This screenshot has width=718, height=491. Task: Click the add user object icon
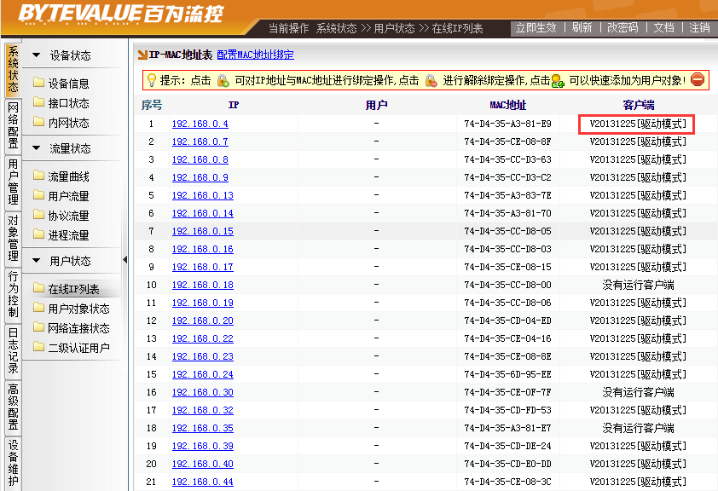(559, 80)
